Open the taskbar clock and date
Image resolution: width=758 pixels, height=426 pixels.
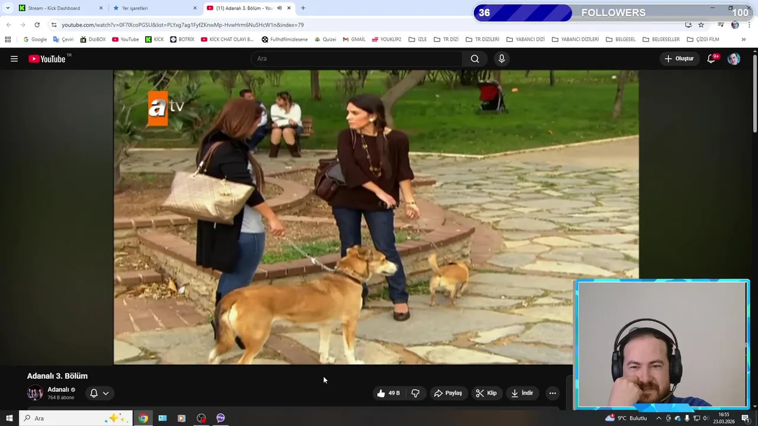[724, 418]
